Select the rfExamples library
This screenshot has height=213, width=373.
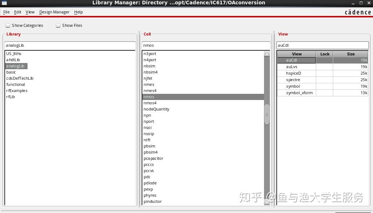17,91
